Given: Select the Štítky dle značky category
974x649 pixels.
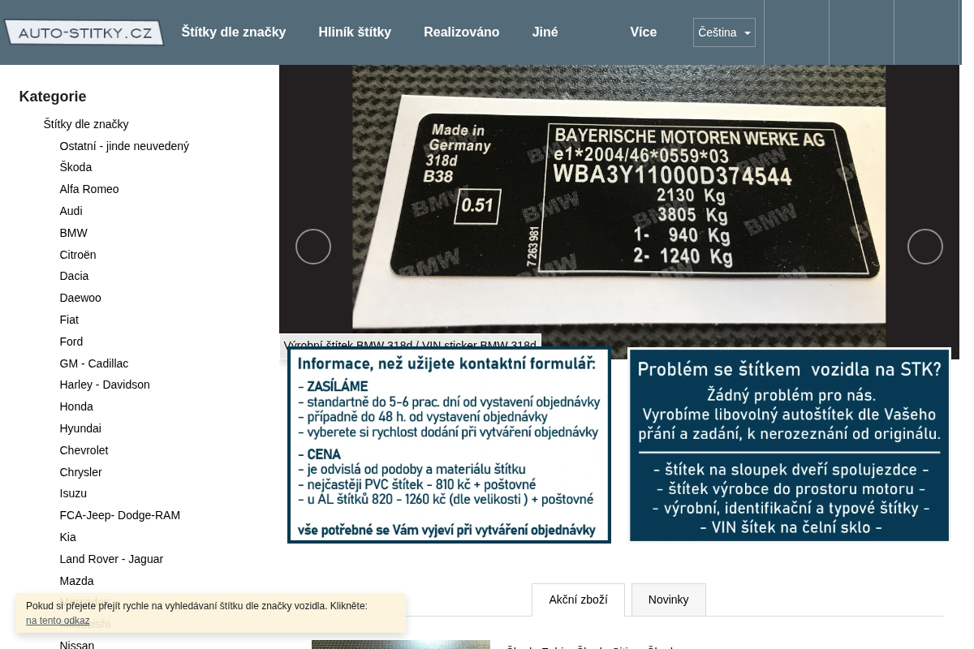Looking at the screenshot, I should pyautogui.click(x=86, y=124).
